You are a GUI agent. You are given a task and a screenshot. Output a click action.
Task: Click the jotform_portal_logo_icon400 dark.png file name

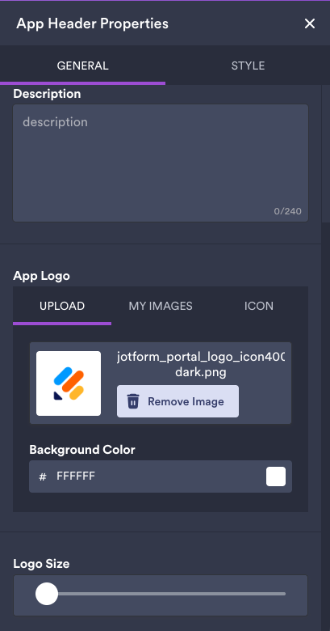click(x=201, y=364)
